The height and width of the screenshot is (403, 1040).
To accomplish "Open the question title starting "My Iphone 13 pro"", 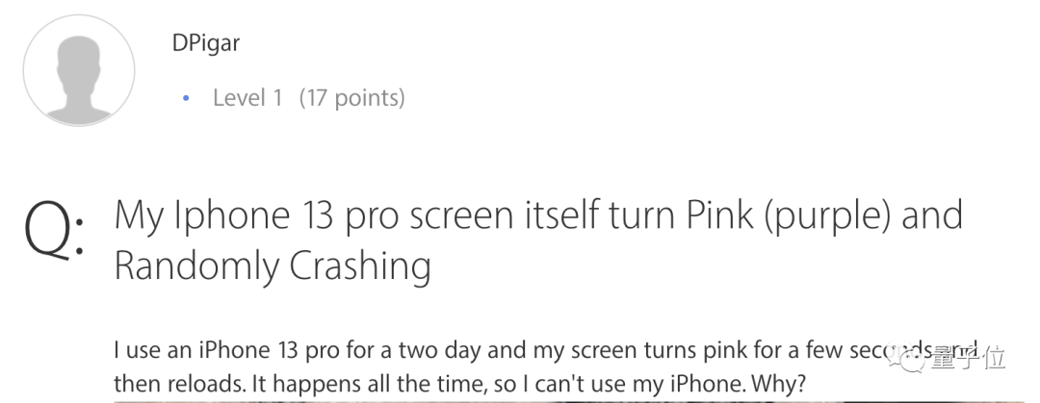I will point(537,215).
